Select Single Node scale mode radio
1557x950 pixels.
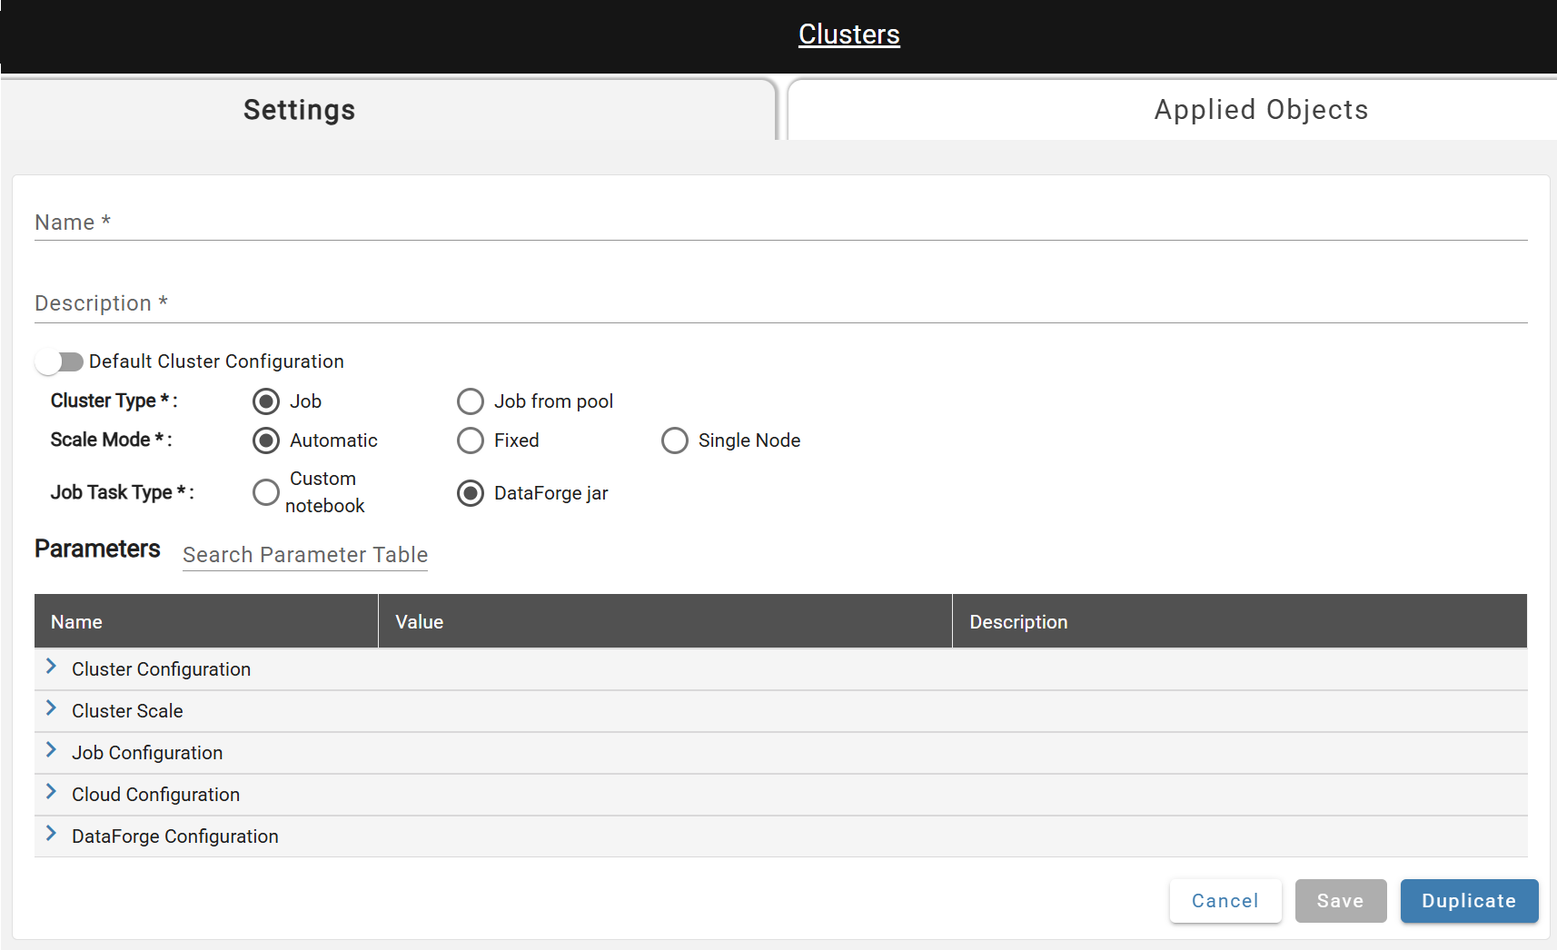[675, 440]
